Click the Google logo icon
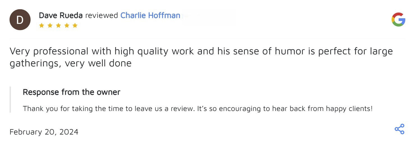 pos(398,20)
